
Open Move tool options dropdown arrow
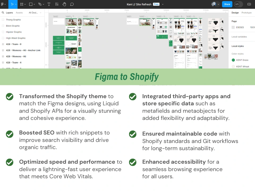point(16,5)
